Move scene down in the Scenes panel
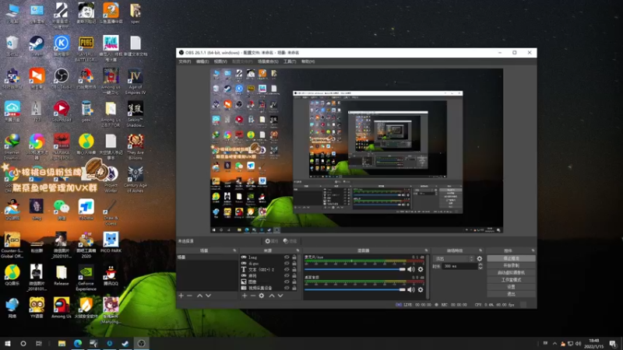 208,296
